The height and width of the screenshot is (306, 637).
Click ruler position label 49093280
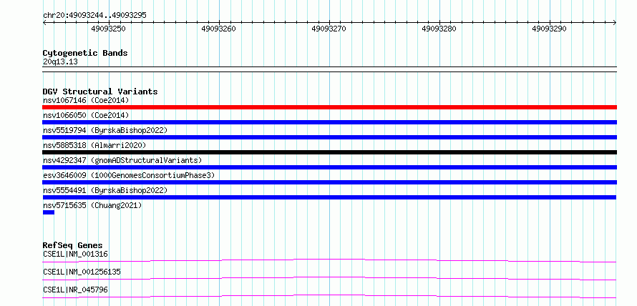click(x=439, y=29)
